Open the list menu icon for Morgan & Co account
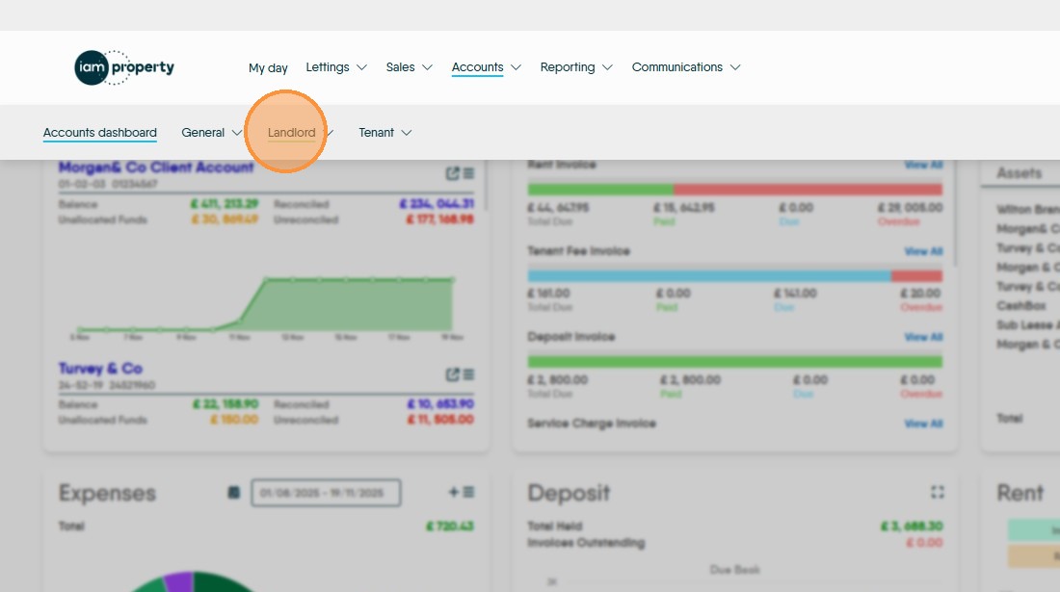The width and height of the screenshot is (1060, 592). pos(468,173)
